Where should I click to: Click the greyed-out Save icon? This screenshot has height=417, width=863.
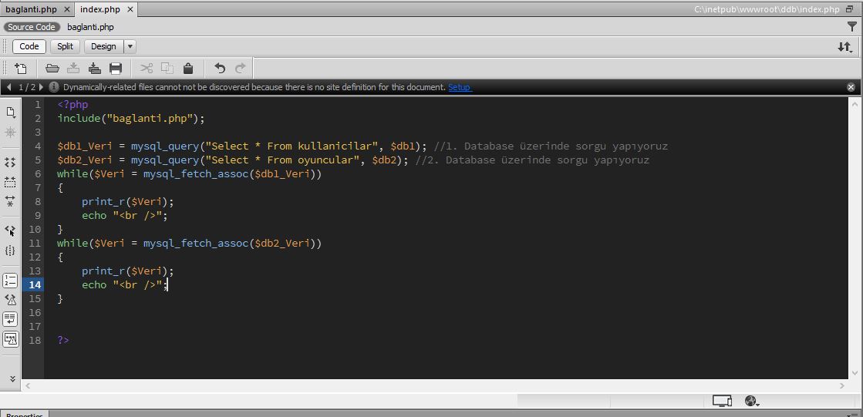pos(73,69)
